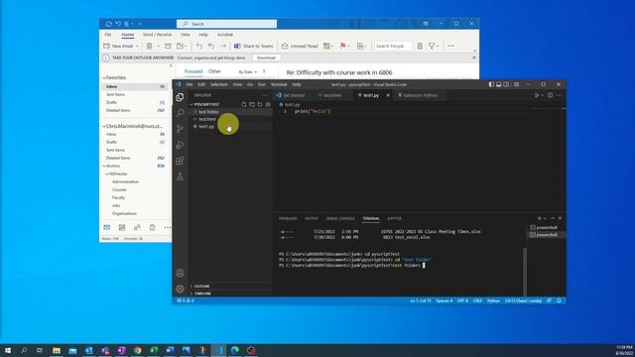
Task: Click Unread/ Read button in Outlook
Action: (x=300, y=47)
